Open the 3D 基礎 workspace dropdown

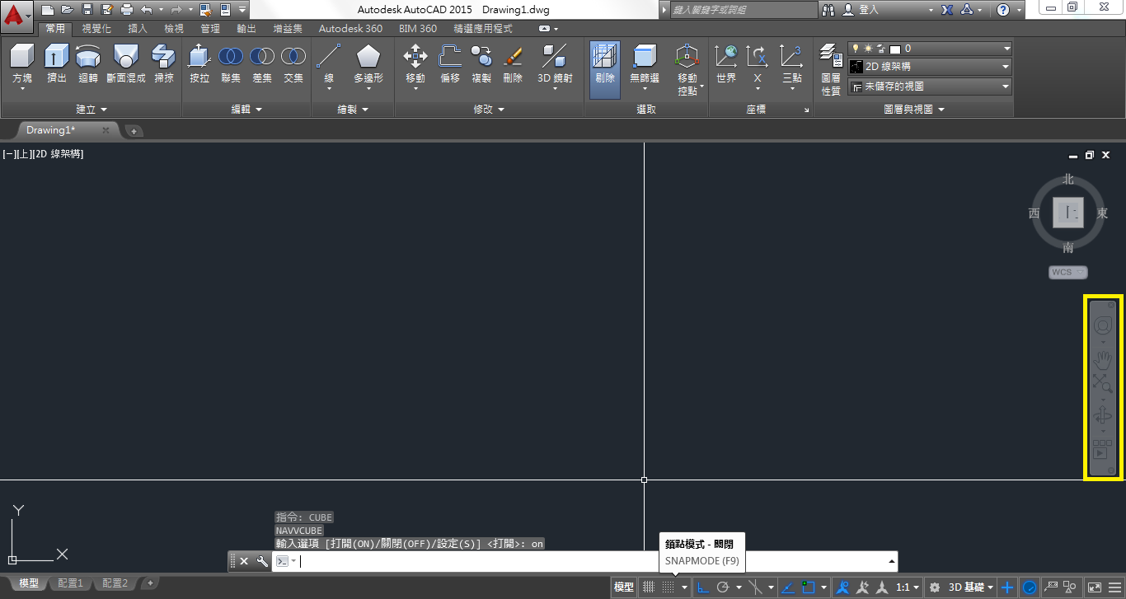point(971,587)
